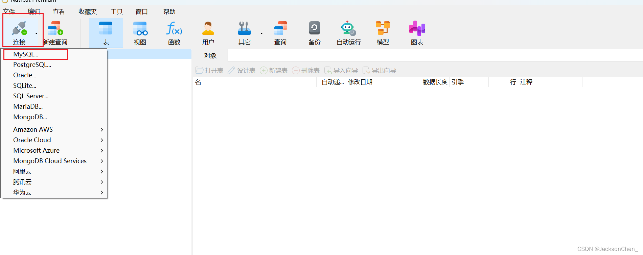Sort by the 行 (Rows) column header

(503, 82)
